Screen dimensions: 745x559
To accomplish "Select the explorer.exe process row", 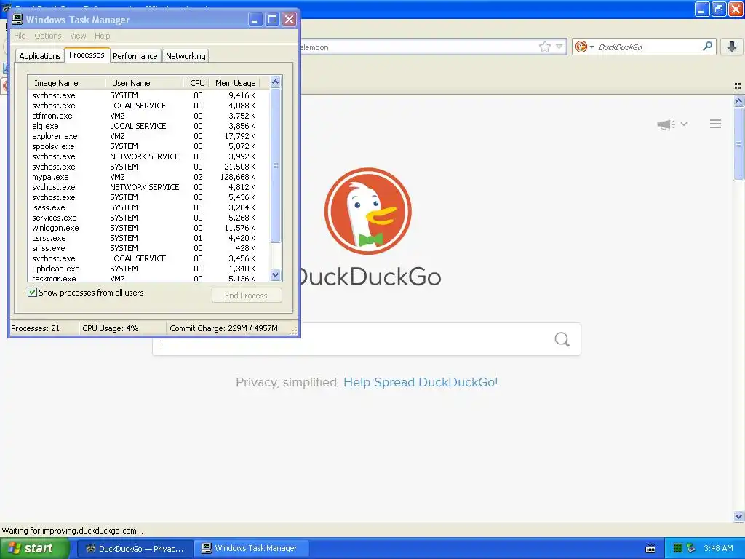I will 148,136.
